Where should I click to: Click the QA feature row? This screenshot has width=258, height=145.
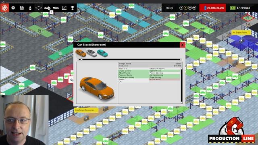pyautogui.click(x=133, y=81)
